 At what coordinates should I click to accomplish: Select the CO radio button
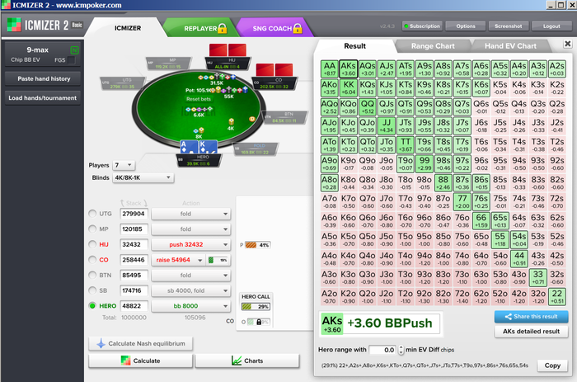click(x=92, y=260)
